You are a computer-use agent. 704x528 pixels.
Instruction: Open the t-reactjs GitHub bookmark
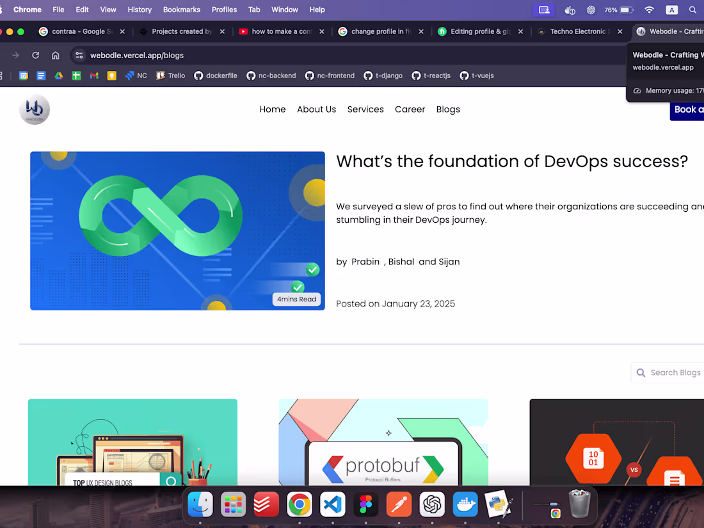tap(431, 76)
